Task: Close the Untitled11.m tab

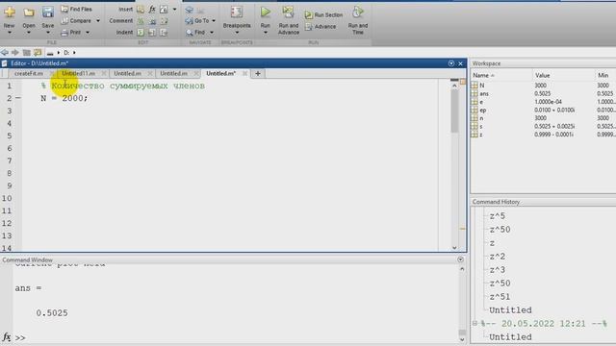Action: coord(104,74)
